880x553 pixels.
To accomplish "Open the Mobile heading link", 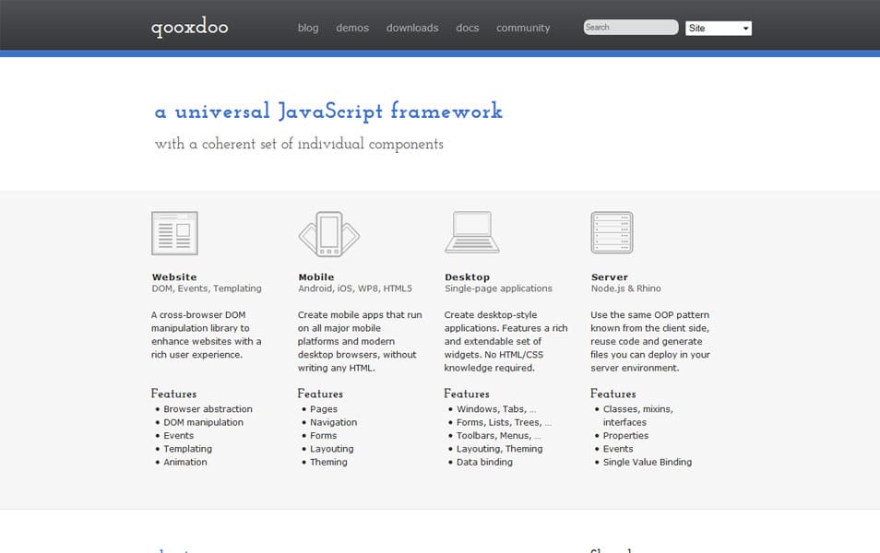I will click(x=316, y=277).
